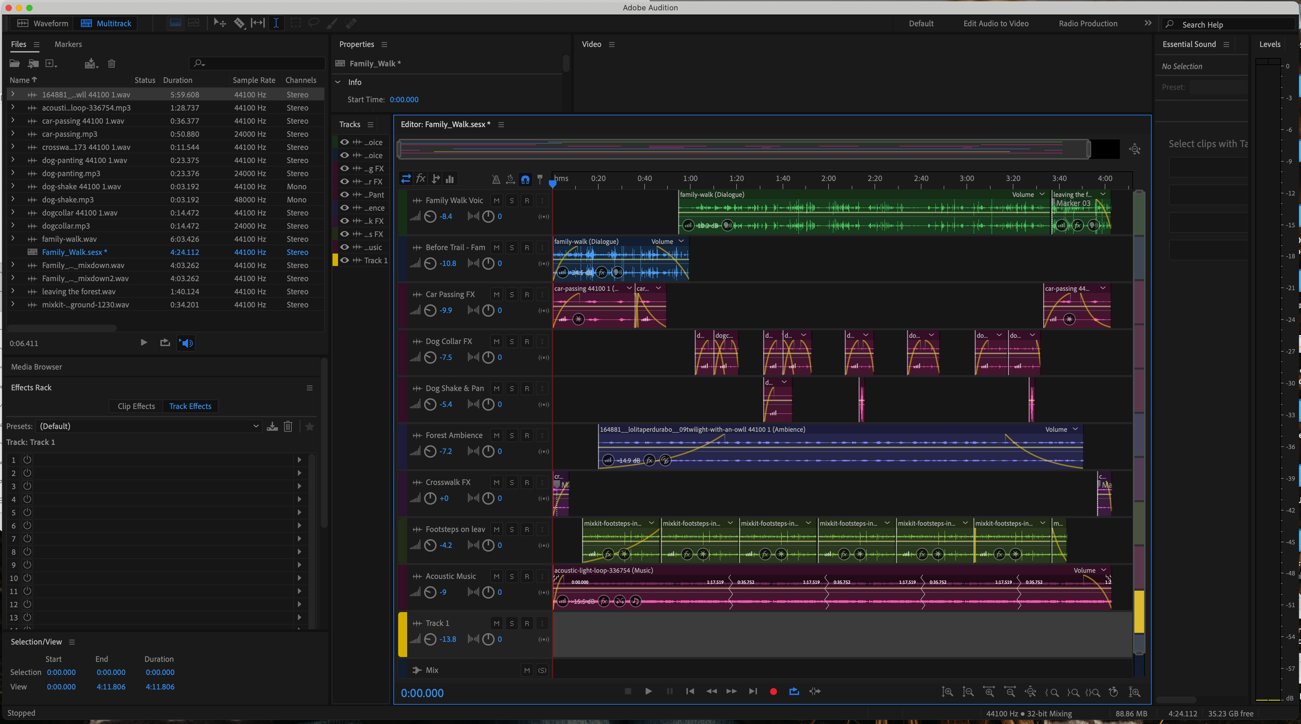Toggle snapping magnet icon in editor
1301x724 pixels.
[x=525, y=179]
